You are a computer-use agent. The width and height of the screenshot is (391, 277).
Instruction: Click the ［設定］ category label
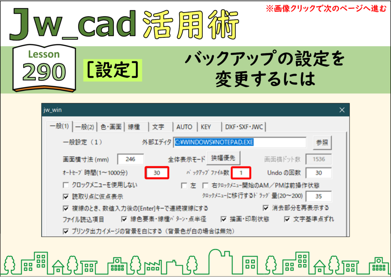coord(113,70)
